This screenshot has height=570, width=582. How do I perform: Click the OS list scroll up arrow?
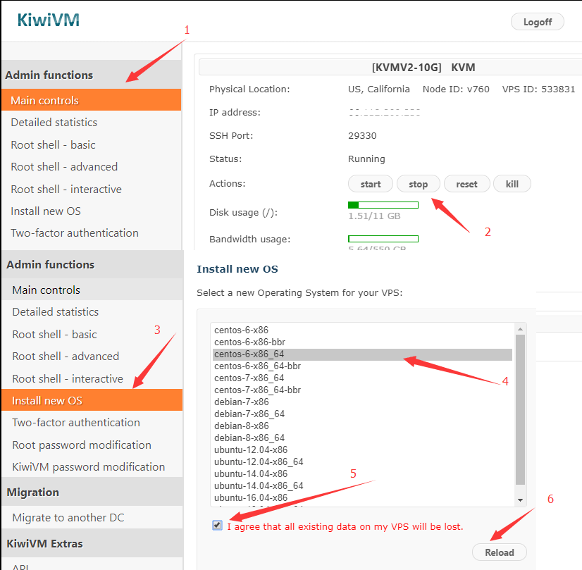click(x=520, y=329)
